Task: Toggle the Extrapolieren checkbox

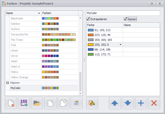Action: point(88,19)
